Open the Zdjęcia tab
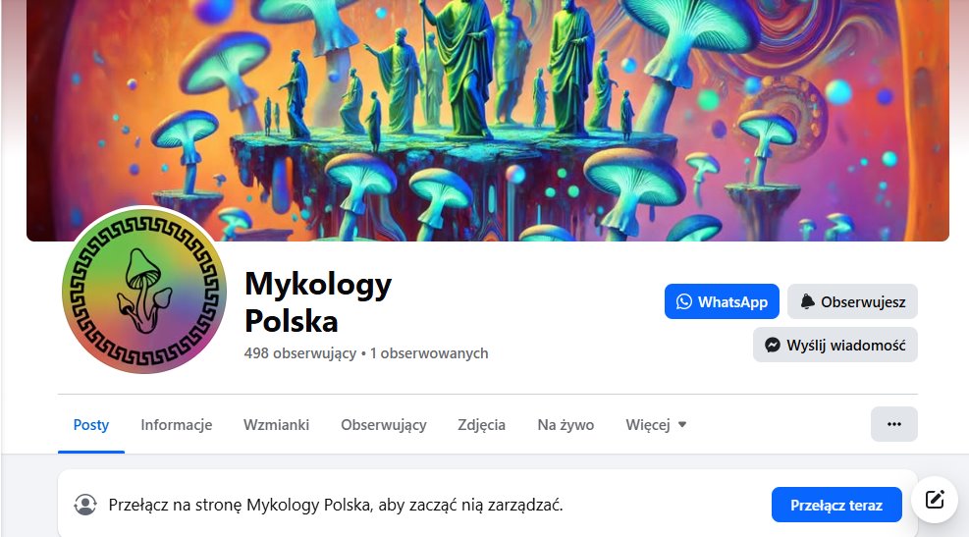Image resolution: width=969 pixels, height=537 pixels. point(481,425)
